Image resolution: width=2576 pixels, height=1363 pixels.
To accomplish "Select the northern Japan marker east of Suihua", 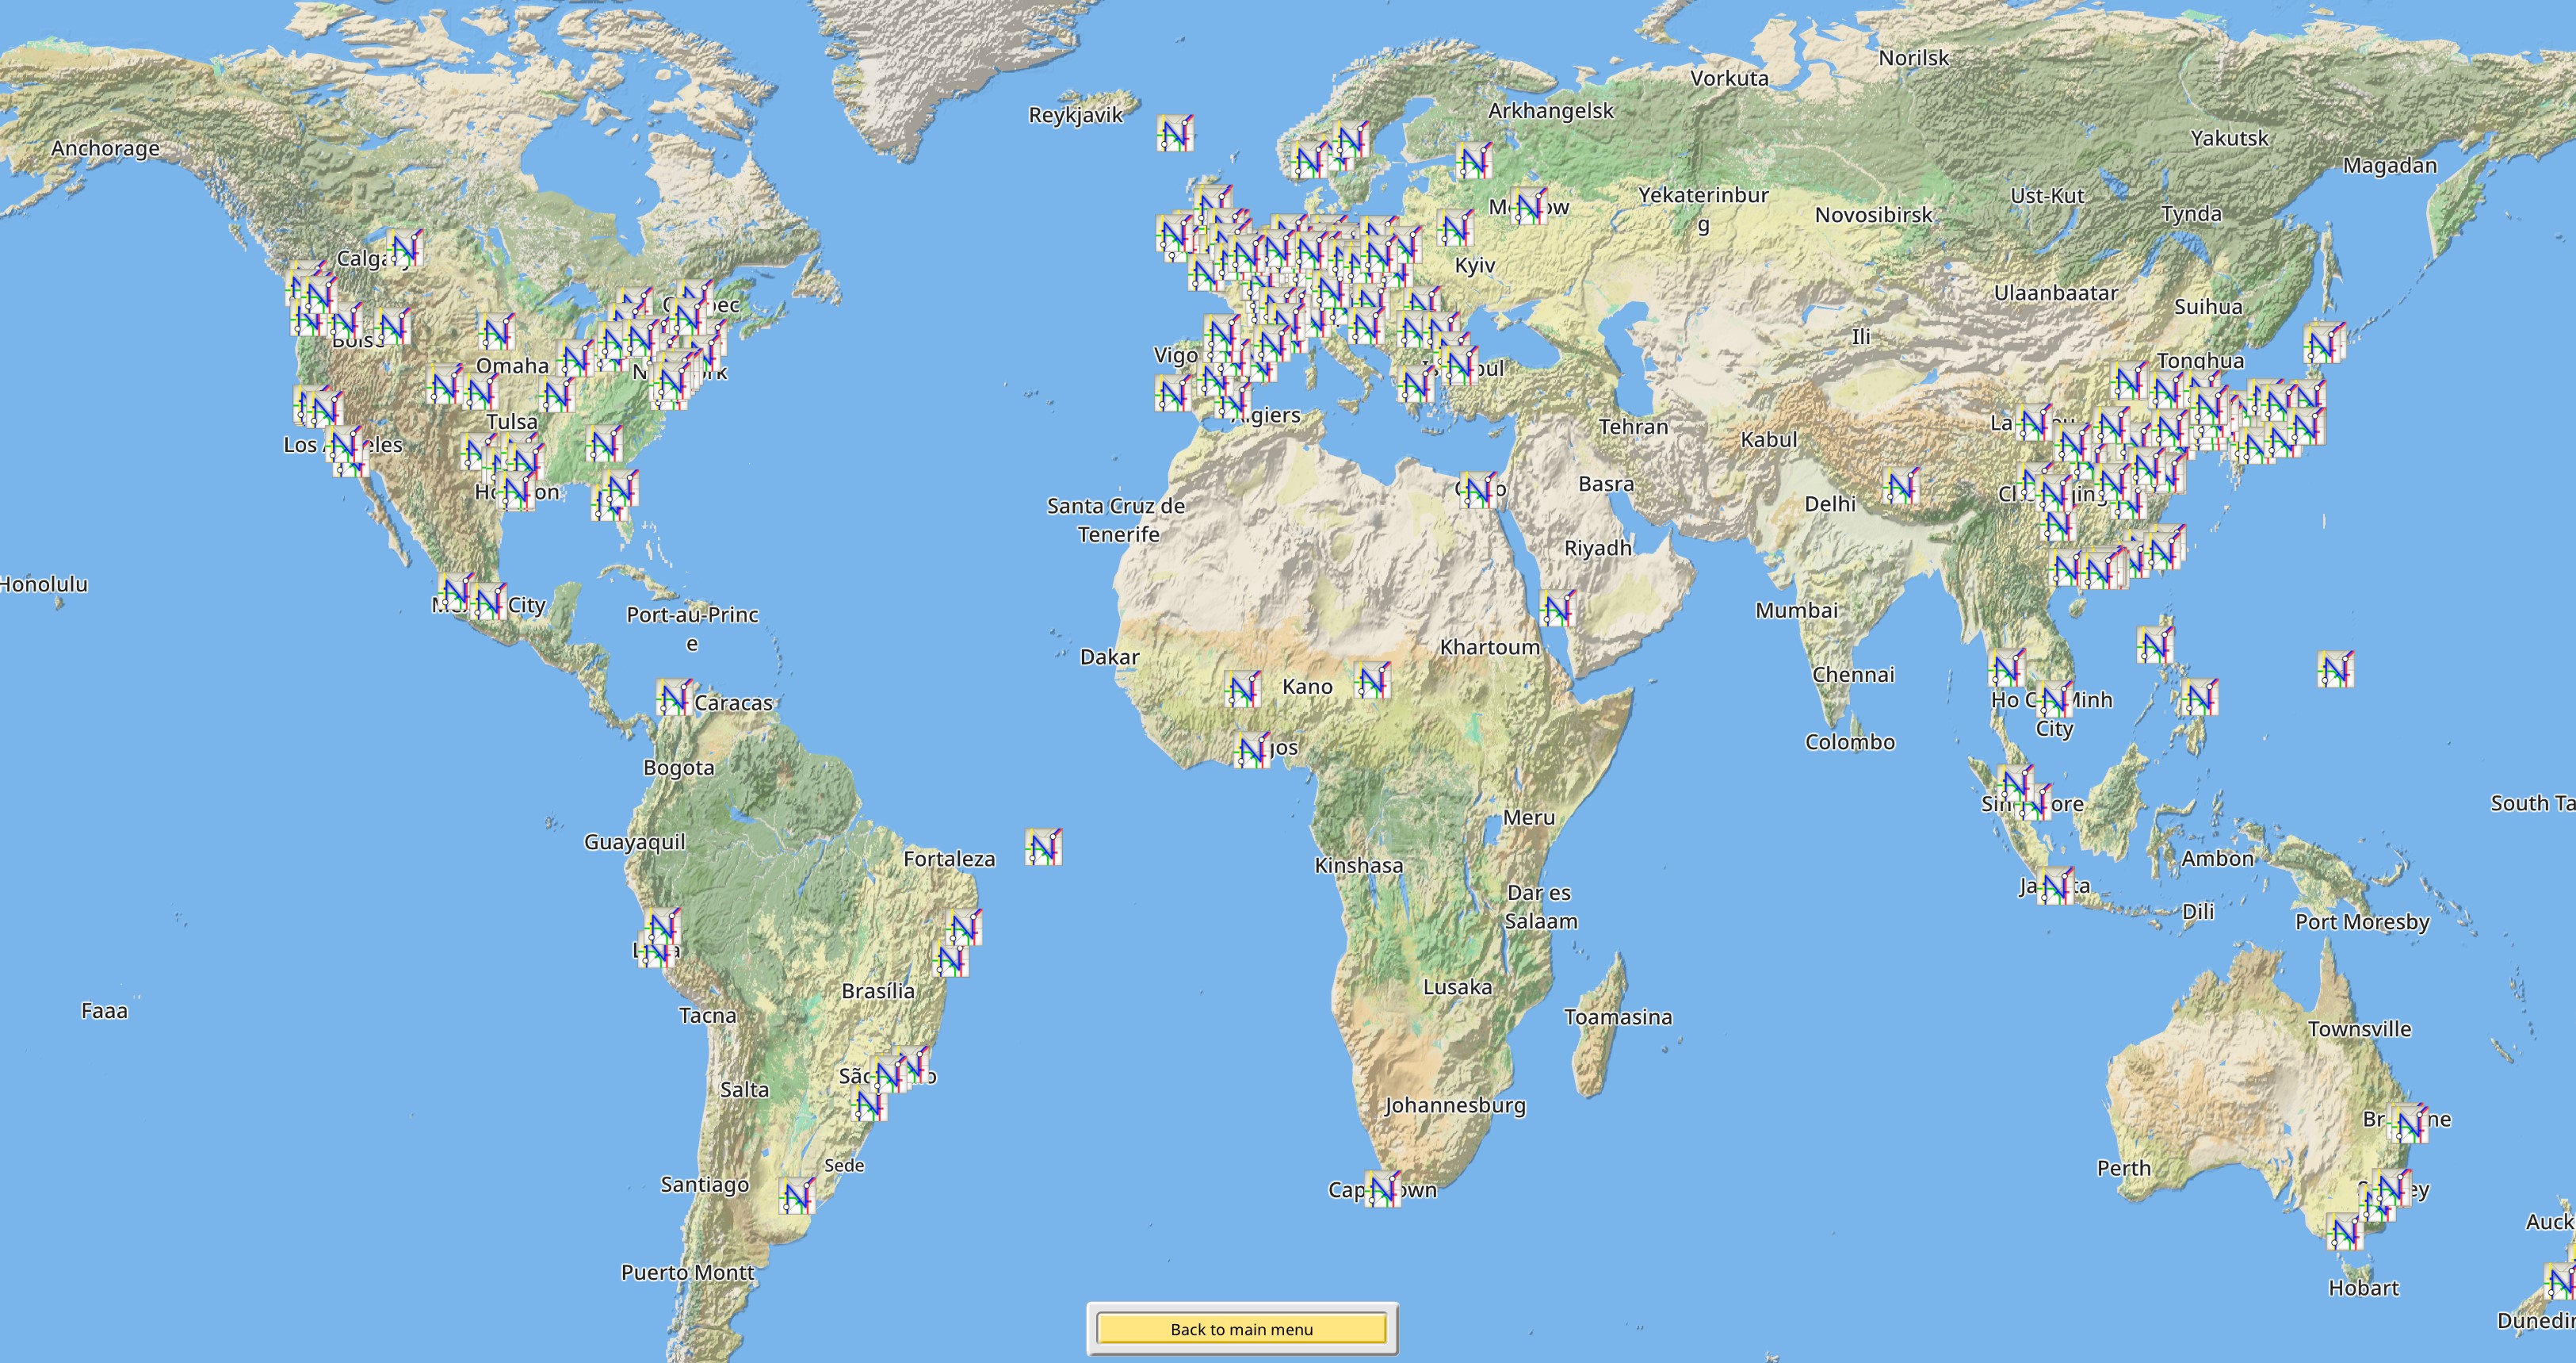I will [2324, 343].
